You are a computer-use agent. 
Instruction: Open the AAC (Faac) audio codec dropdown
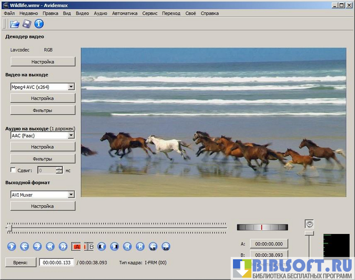[70, 135]
